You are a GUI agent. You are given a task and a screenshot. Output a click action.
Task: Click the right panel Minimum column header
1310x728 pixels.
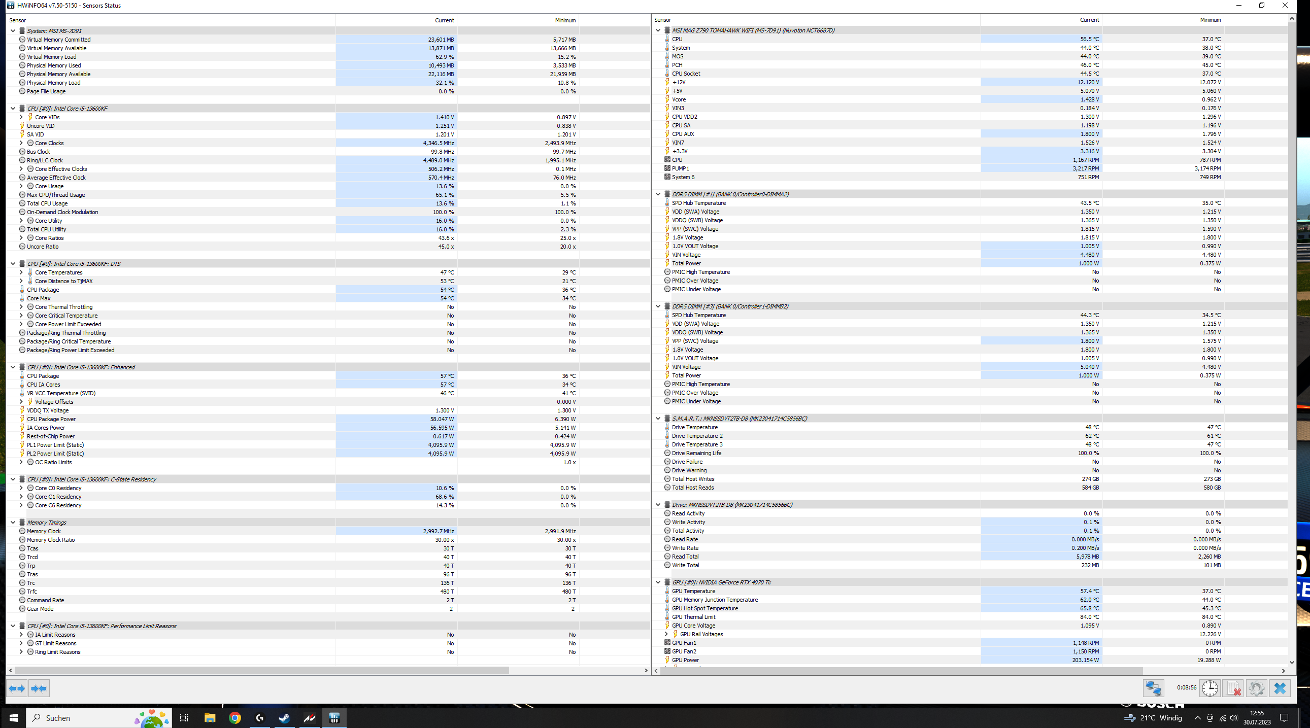[x=1210, y=20]
